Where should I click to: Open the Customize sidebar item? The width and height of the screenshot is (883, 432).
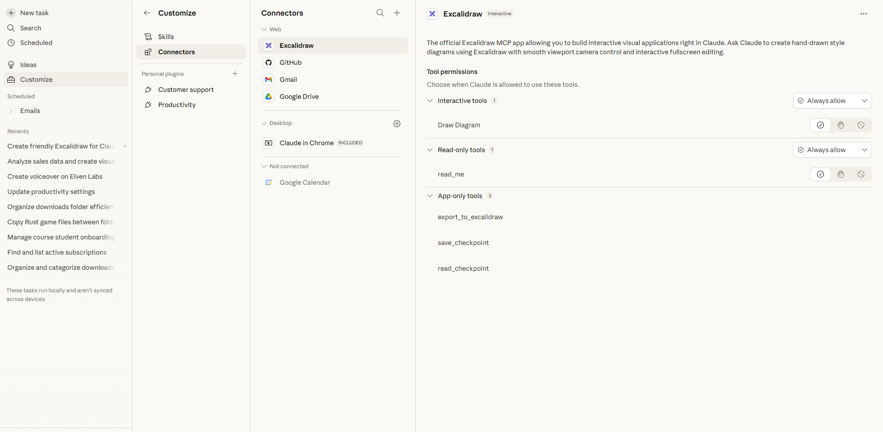[x=66, y=80]
